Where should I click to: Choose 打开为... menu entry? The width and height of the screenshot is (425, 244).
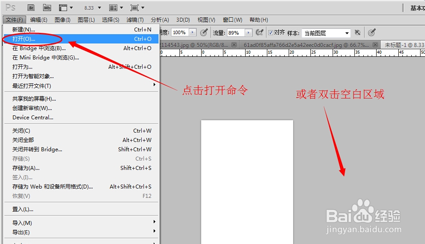tap(81, 67)
